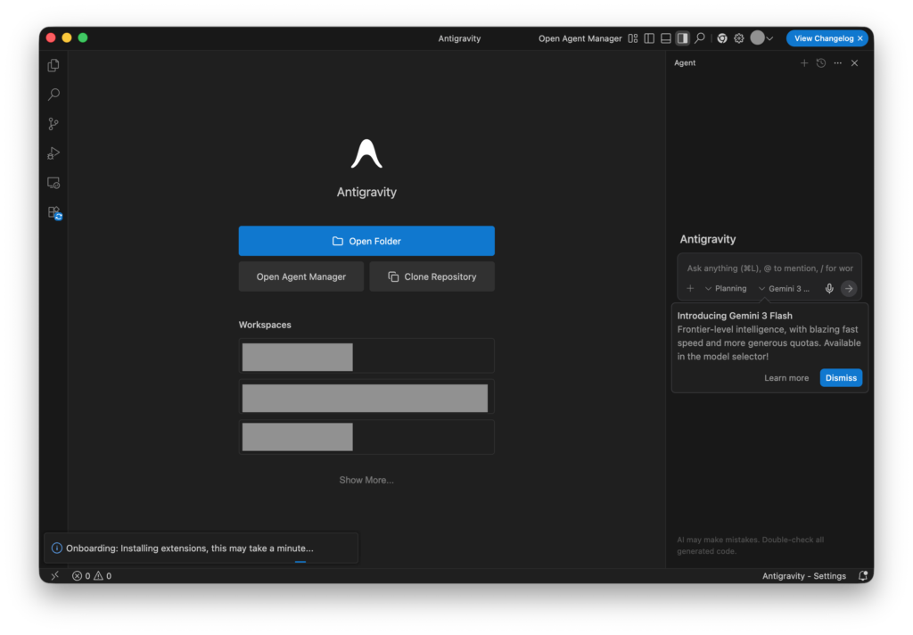Toggle the bottom panel visibility
The image size is (913, 635).
tap(666, 38)
